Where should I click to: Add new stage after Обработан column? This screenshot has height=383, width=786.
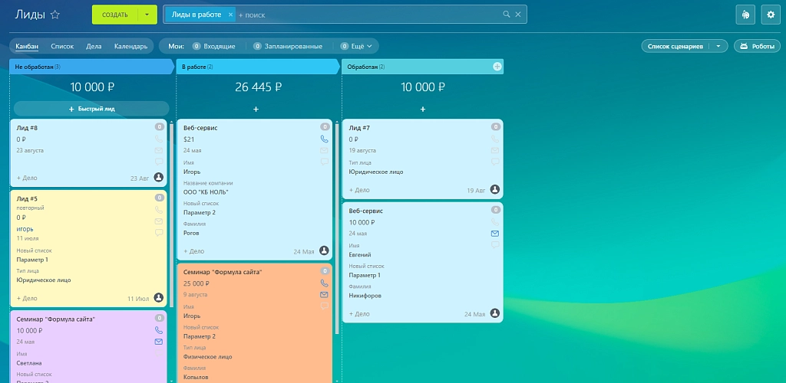click(x=497, y=67)
